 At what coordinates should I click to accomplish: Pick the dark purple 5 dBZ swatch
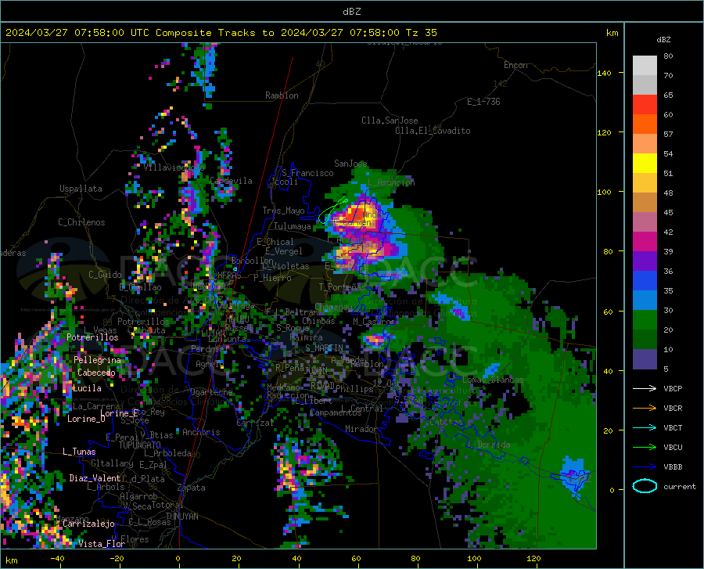click(x=645, y=359)
